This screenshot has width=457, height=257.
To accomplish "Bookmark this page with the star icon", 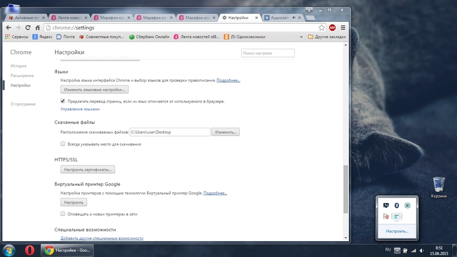I will click(322, 28).
